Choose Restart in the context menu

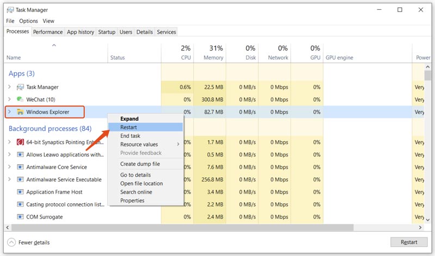click(146, 127)
